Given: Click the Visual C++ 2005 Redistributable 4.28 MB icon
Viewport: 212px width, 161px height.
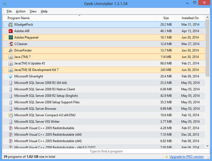Looking at the screenshot, I should (11, 128).
